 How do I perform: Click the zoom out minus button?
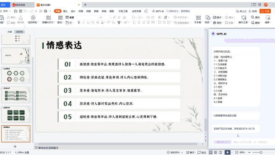[249, 152]
